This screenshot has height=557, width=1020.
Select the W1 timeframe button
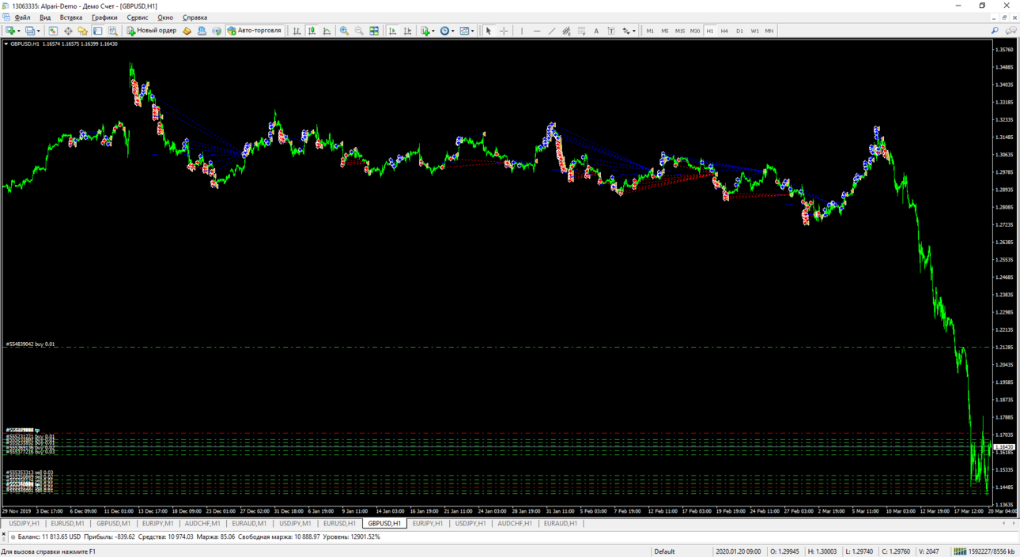(754, 31)
